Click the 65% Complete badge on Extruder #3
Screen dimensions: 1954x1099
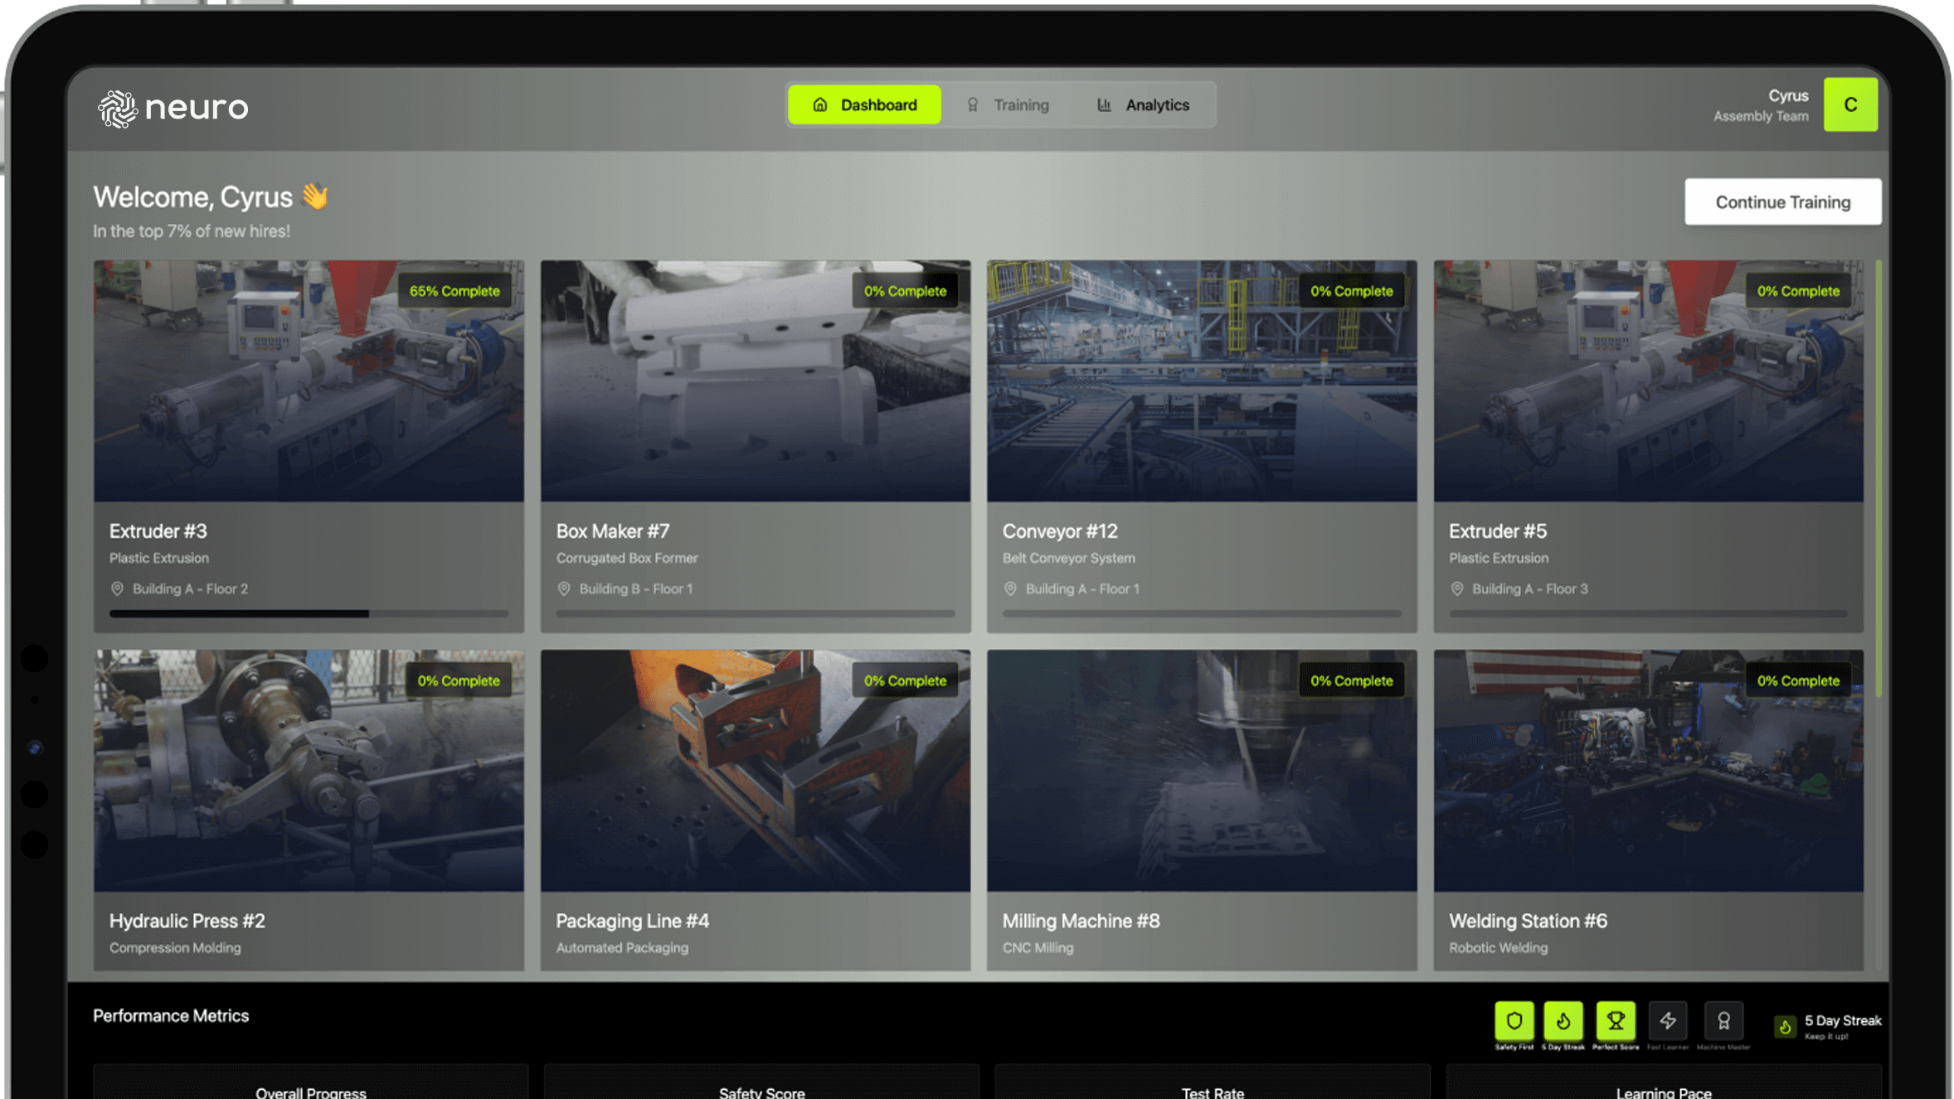pos(454,291)
